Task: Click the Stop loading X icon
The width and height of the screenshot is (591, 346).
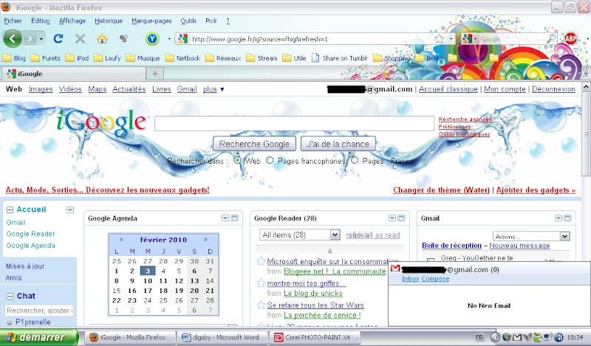Action: click(80, 38)
